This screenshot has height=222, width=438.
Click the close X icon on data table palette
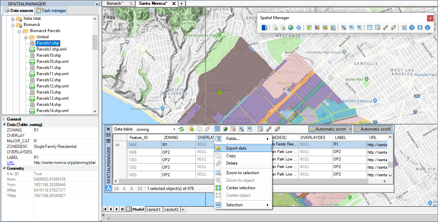(x=108, y=129)
